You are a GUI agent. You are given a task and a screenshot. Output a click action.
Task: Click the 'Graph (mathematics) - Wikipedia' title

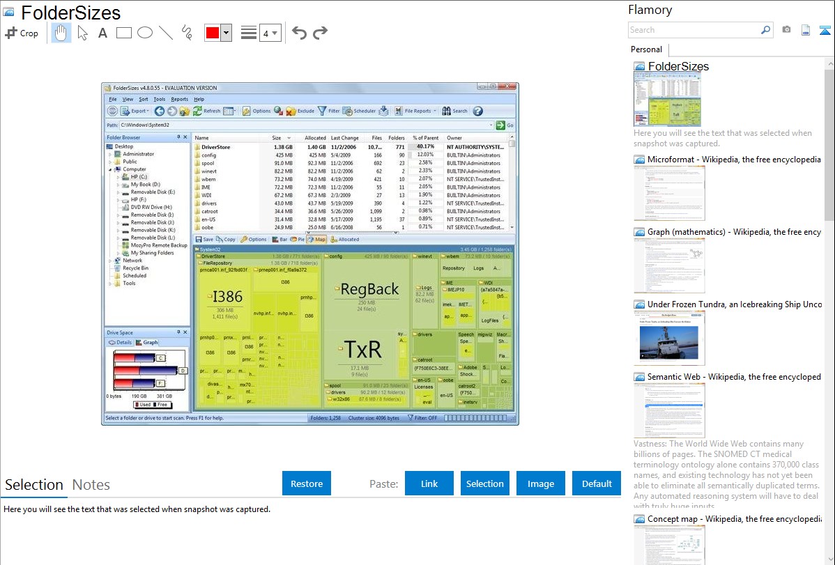point(734,232)
